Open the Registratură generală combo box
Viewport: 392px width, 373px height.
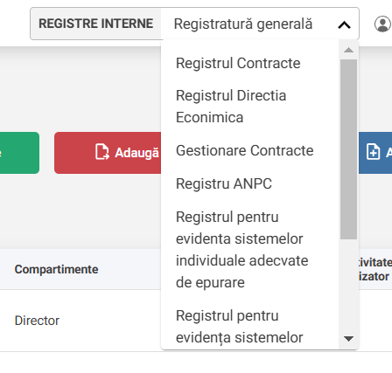(260, 24)
